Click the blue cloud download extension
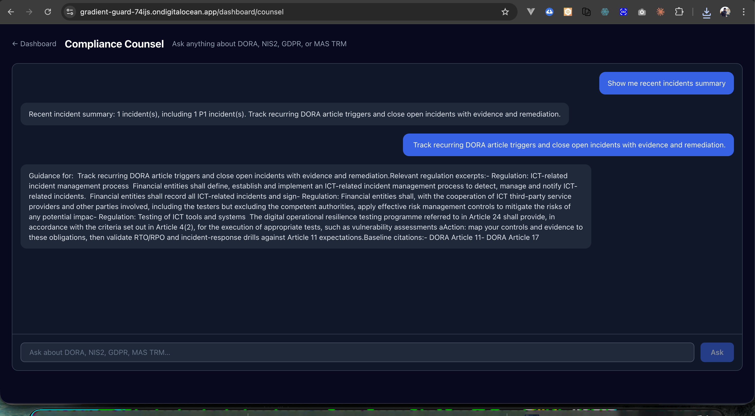 (549, 12)
